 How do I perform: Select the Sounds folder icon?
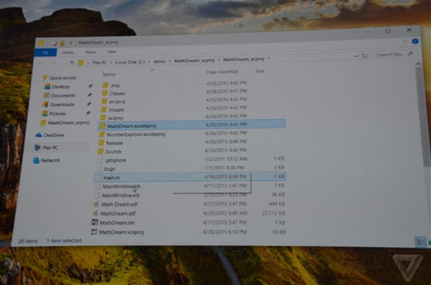pos(101,151)
